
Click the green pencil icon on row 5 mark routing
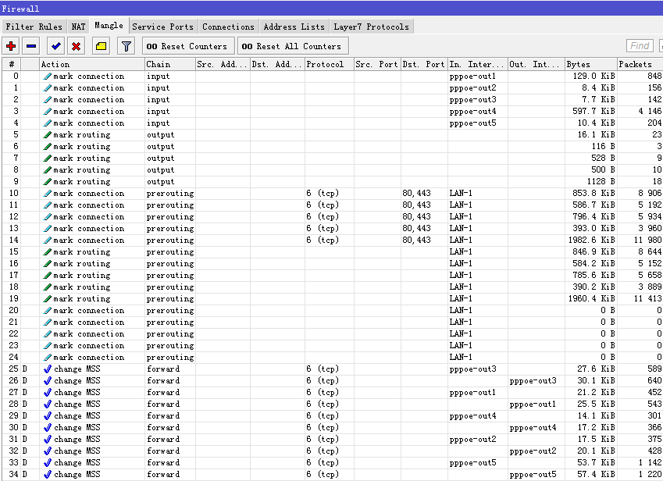click(48, 135)
